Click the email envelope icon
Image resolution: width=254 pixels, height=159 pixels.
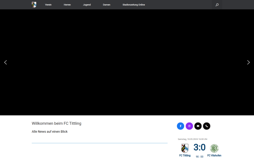tap(198, 126)
